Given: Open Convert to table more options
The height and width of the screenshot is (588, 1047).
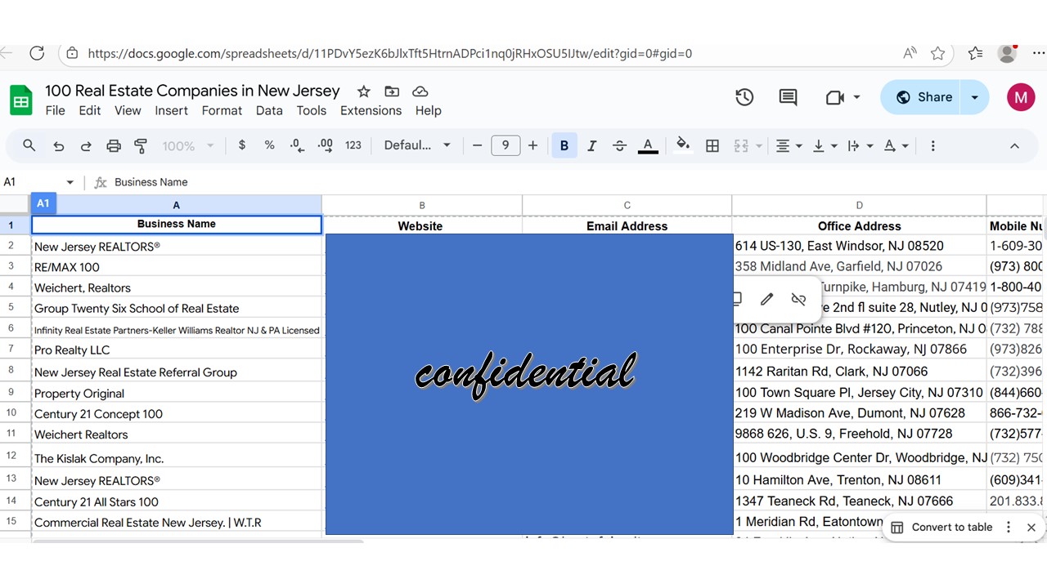Looking at the screenshot, I should point(1009,528).
